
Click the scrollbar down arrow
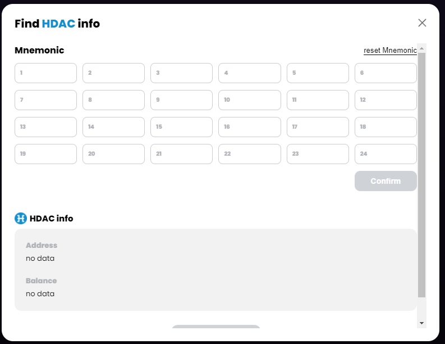422,323
